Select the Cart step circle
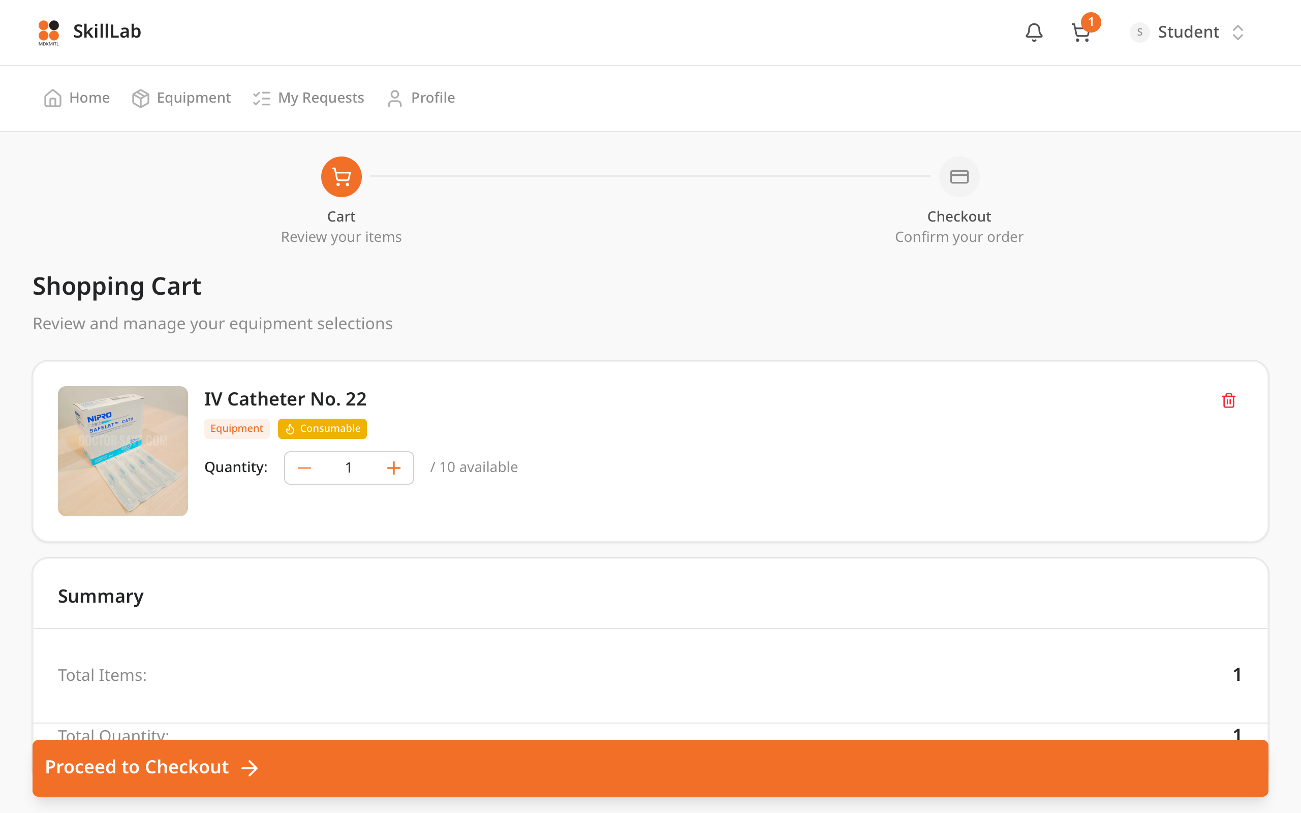The height and width of the screenshot is (813, 1301). (x=341, y=177)
